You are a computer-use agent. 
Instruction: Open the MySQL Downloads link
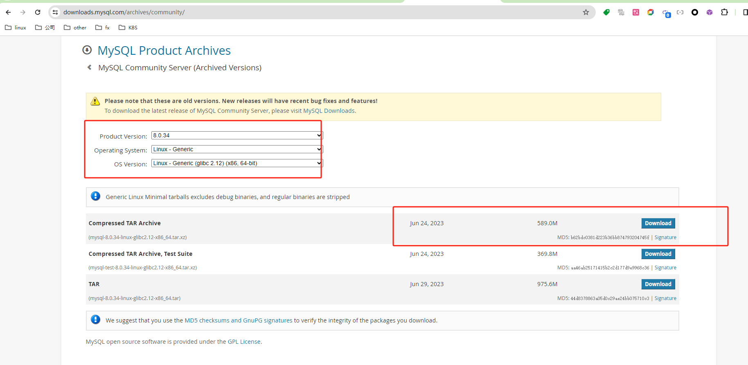click(329, 111)
